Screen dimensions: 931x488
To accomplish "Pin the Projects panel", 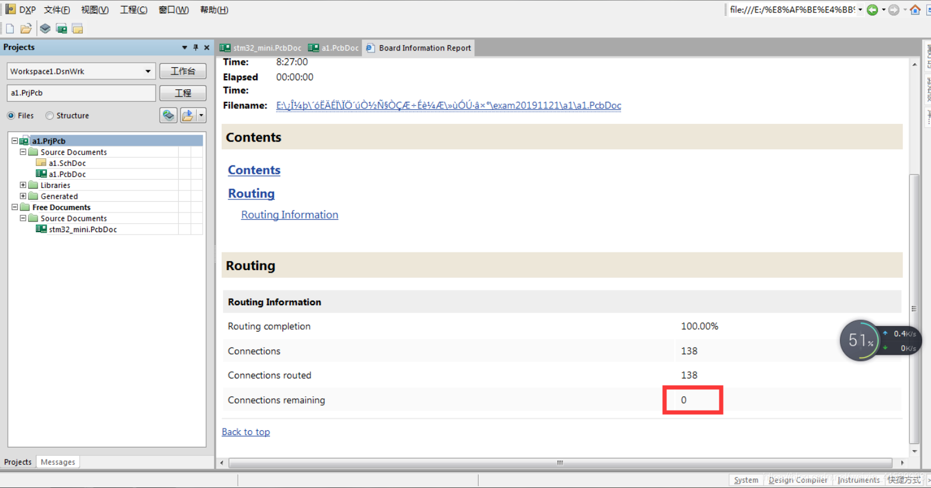I will pyautogui.click(x=195, y=48).
